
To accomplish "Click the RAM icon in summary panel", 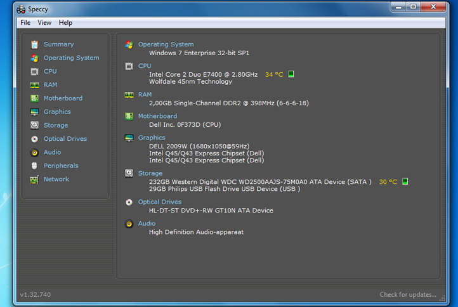I will click(129, 95).
